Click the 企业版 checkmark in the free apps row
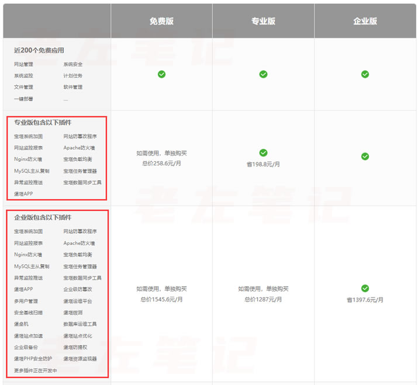The width and height of the screenshot is (418, 385). point(365,74)
